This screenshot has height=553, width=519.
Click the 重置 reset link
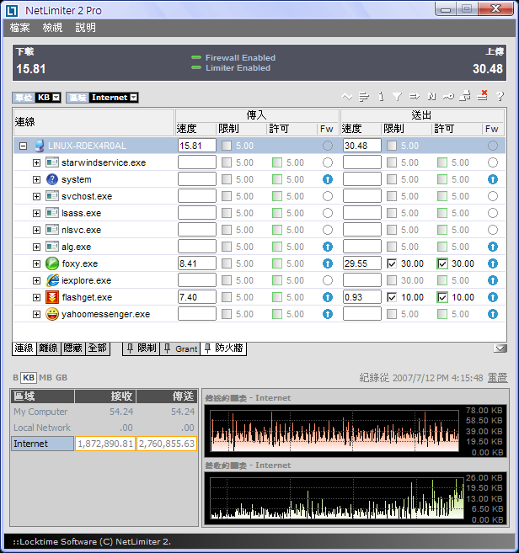coord(497,378)
